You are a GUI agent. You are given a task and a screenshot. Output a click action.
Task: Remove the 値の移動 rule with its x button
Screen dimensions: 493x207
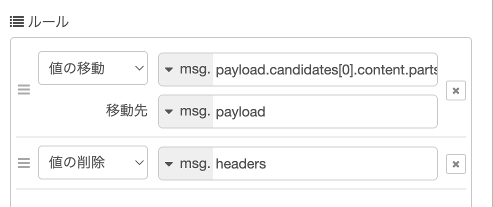click(x=455, y=90)
